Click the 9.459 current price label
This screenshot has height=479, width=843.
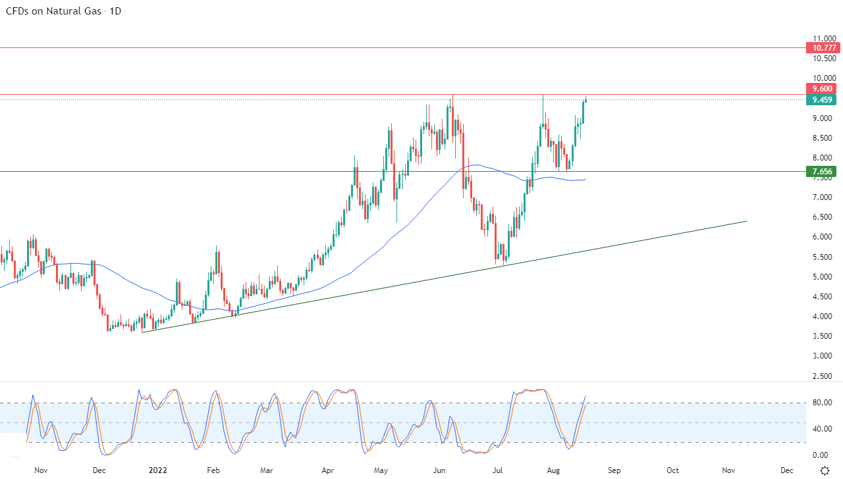[x=821, y=100]
